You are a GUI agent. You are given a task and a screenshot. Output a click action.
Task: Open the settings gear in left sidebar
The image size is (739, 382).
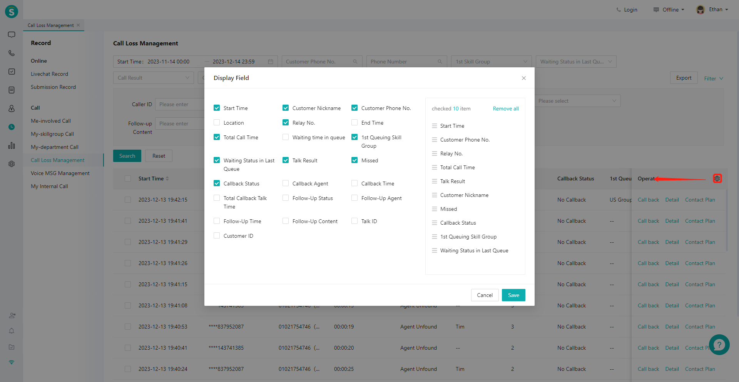pyautogui.click(x=12, y=164)
